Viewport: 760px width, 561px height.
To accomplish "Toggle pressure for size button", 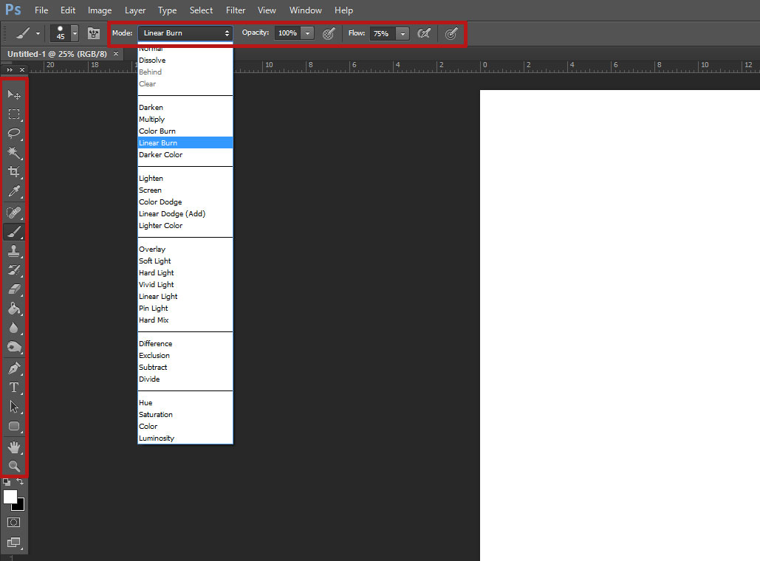I will 451,33.
